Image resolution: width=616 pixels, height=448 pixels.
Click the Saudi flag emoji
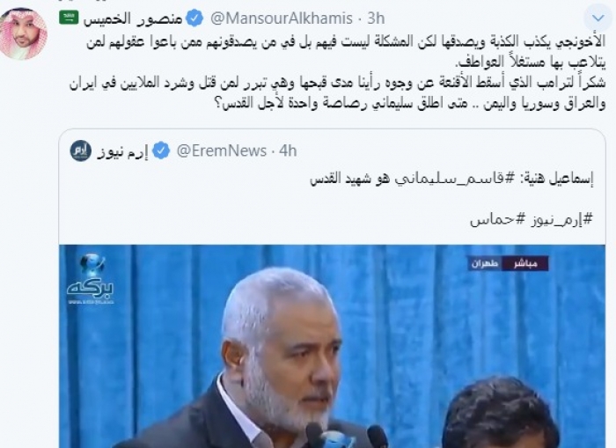[69, 18]
